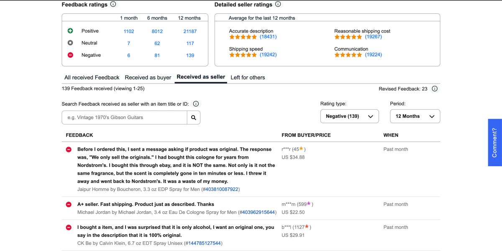
Task: Switch to the Received as buyer tab
Action: click(x=148, y=77)
